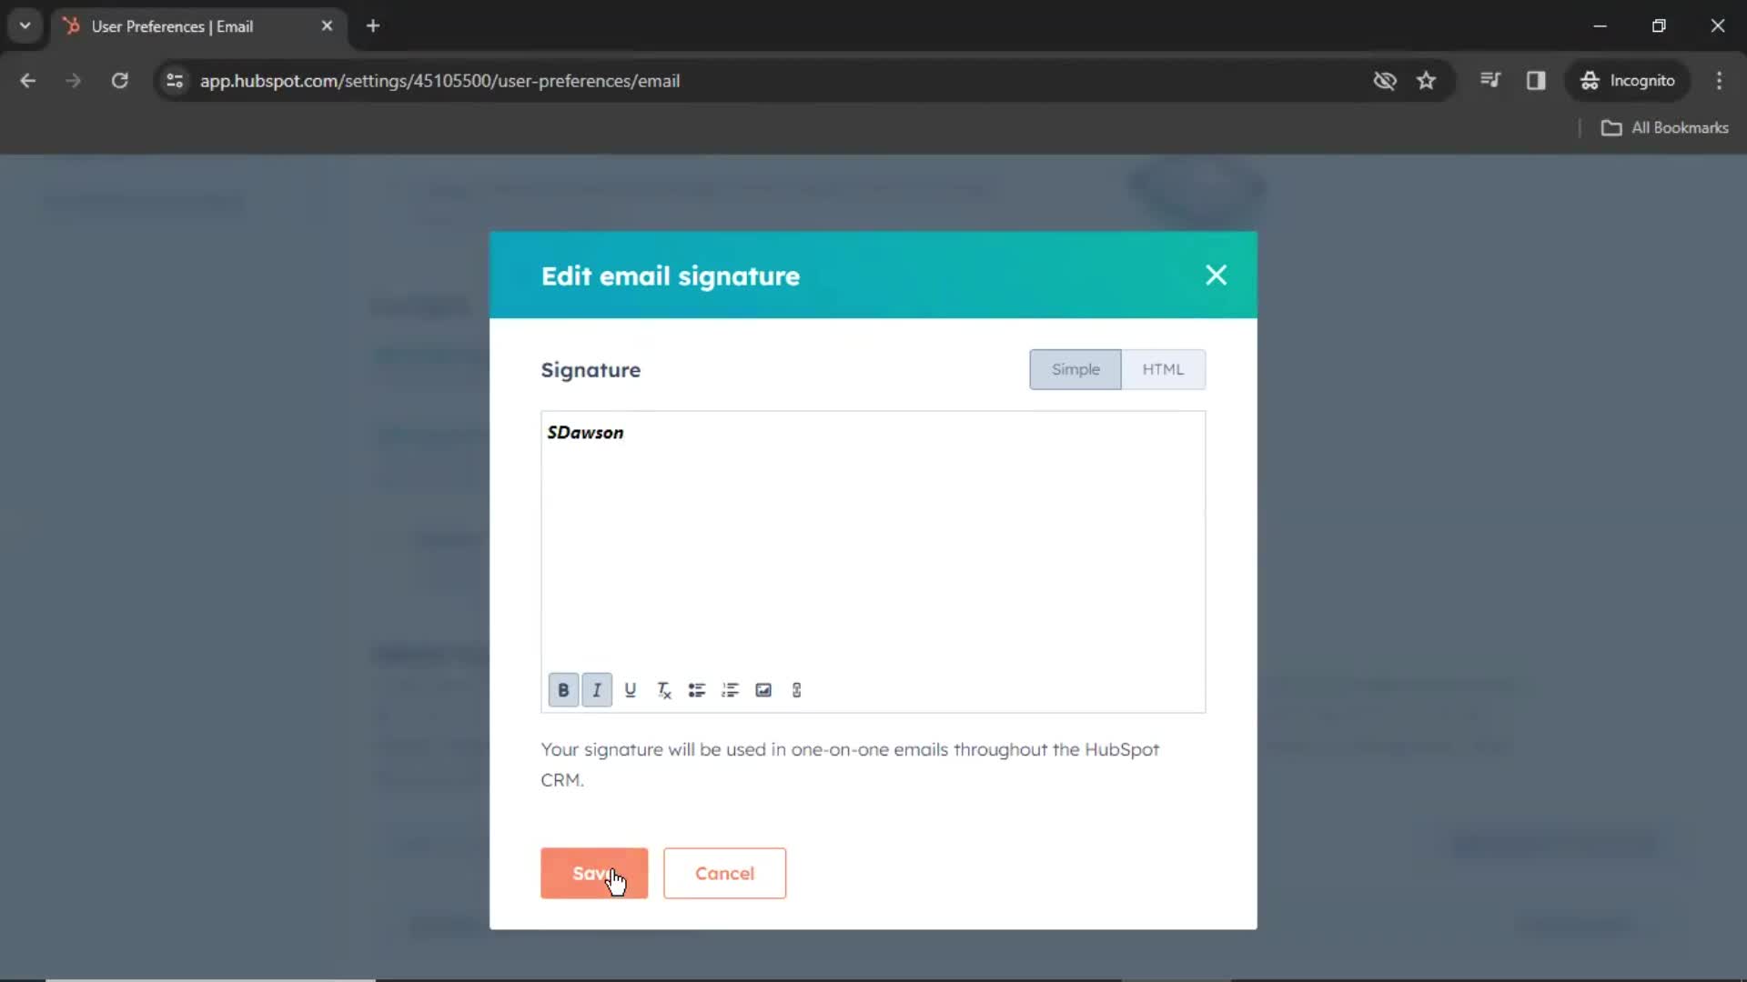
Task: Toggle bold formatting on signature text
Action: coord(562,689)
